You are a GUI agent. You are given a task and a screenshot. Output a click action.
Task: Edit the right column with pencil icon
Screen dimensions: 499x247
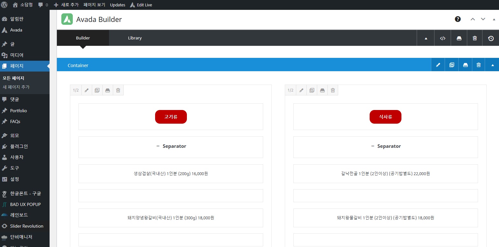(x=301, y=90)
